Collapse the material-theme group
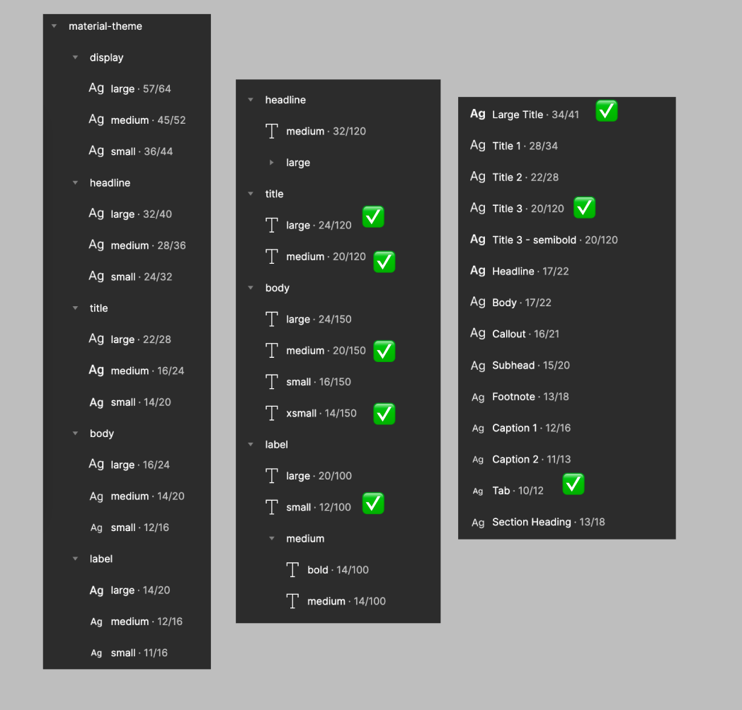This screenshot has height=710, width=742. [x=54, y=26]
